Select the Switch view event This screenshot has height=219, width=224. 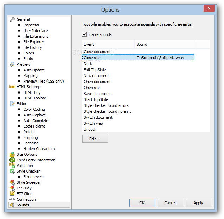coord(94,123)
